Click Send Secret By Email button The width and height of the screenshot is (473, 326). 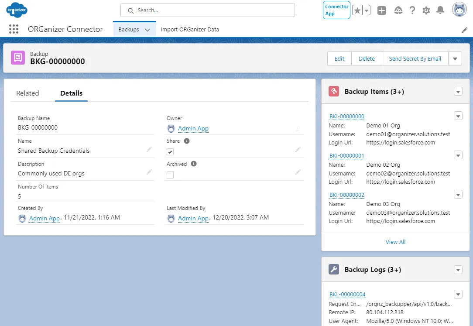(x=415, y=58)
